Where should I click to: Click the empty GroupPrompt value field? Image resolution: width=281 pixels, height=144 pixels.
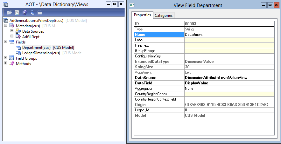(x=229, y=51)
